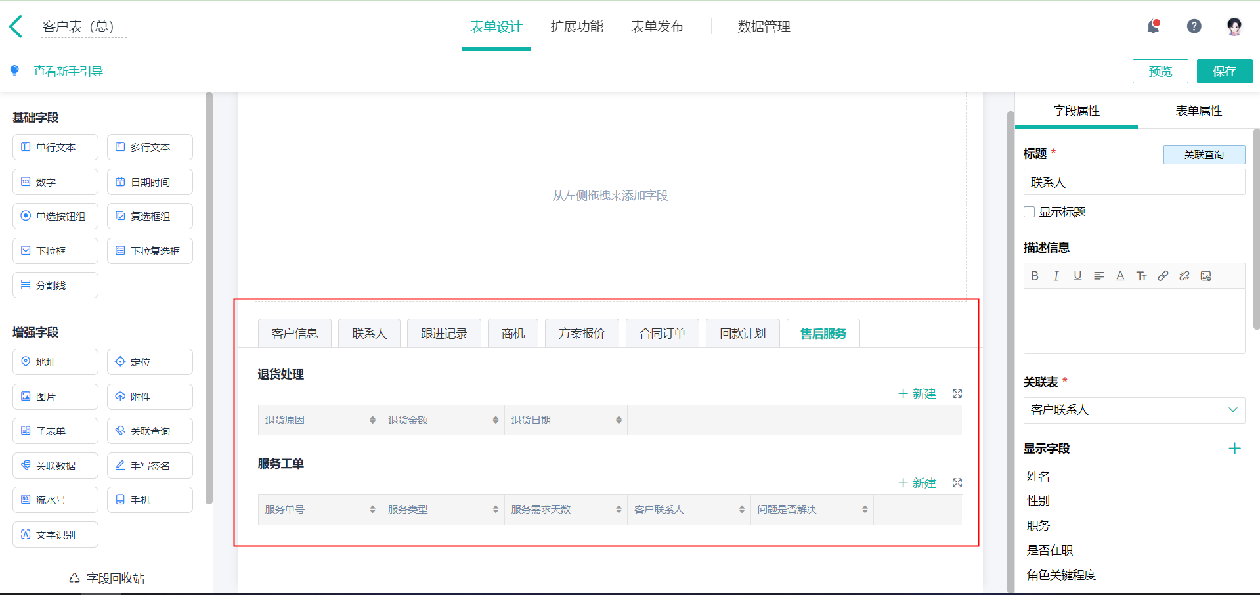
Task: Insert a hyperlink in the description editor
Action: 1163,276
